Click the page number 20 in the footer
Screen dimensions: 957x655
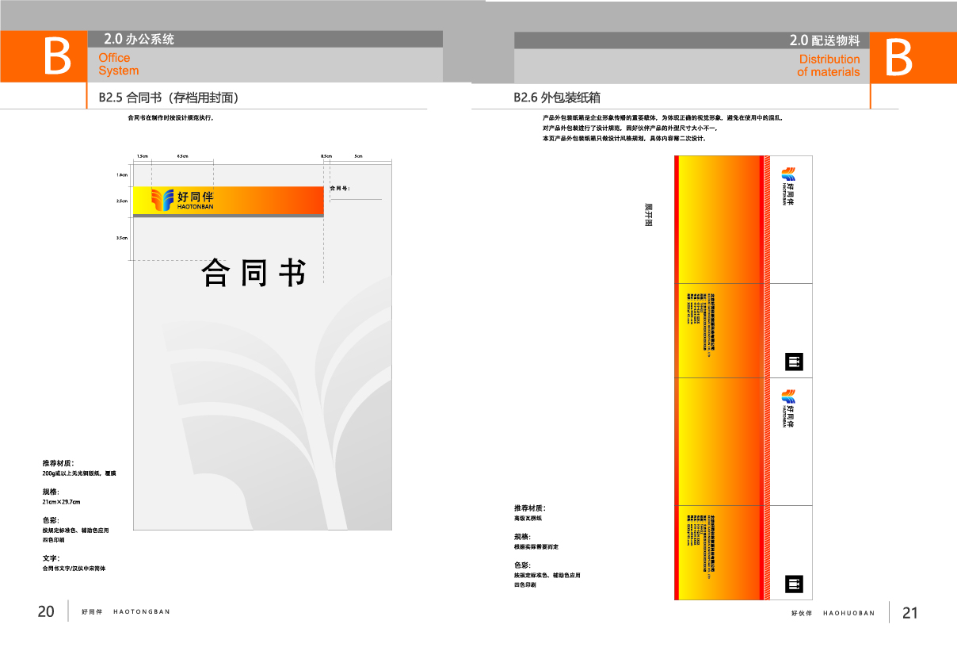46,611
